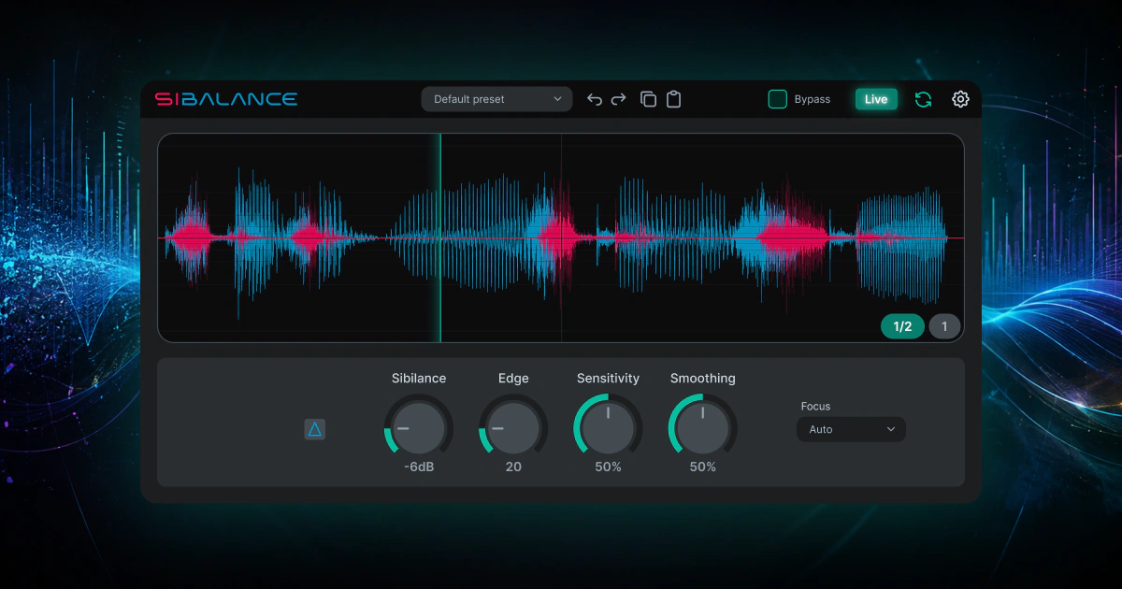This screenshot has height=589, width=1122.
Task: Open the Default preset dropdown
Action: tap(496, 99)
